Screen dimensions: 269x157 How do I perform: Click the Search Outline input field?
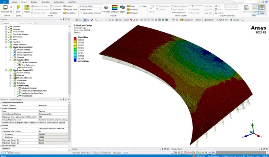pyautogui.click(x=27, y=23)
